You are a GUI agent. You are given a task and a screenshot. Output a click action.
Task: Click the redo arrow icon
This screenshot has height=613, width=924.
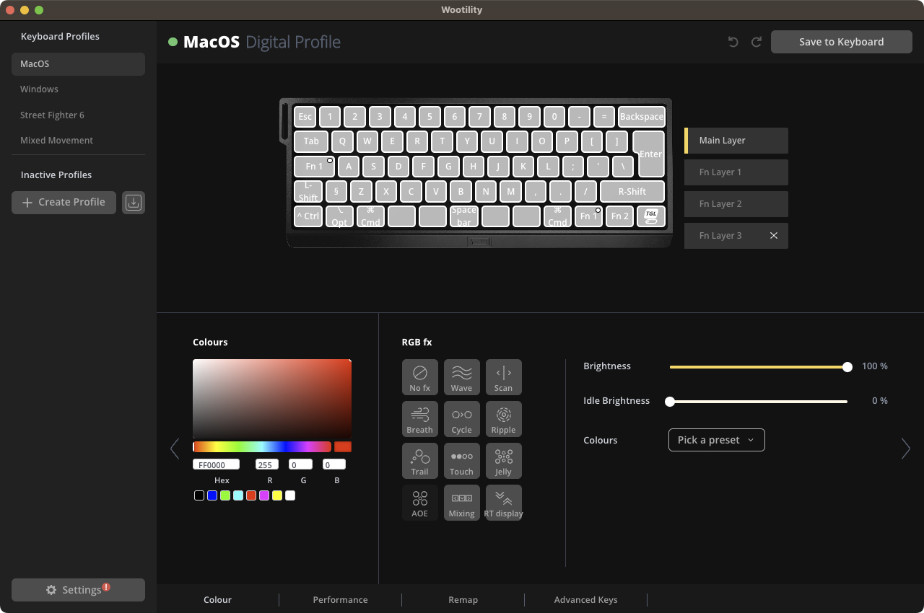(x=757, y=42)
